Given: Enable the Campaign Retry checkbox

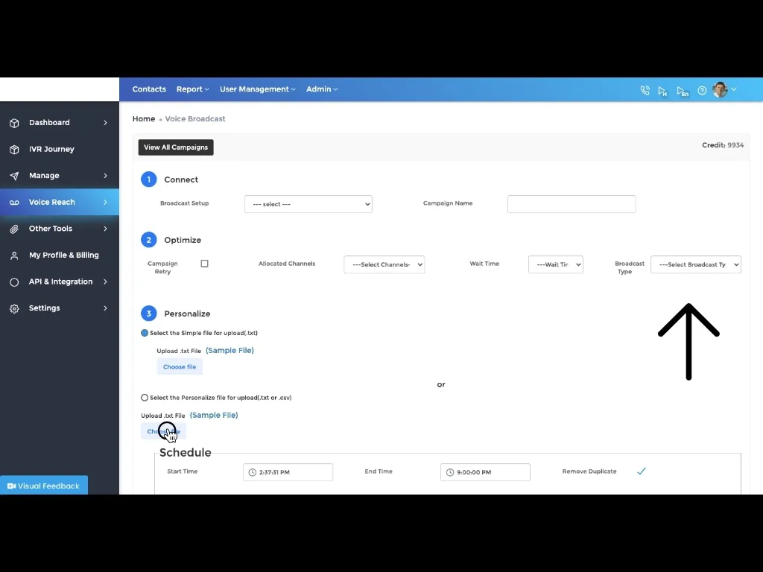Looking at the screenshot, I should (204, 264).
